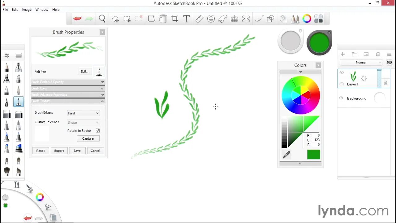Toggle the Symmetry tool

coord(246,19)
